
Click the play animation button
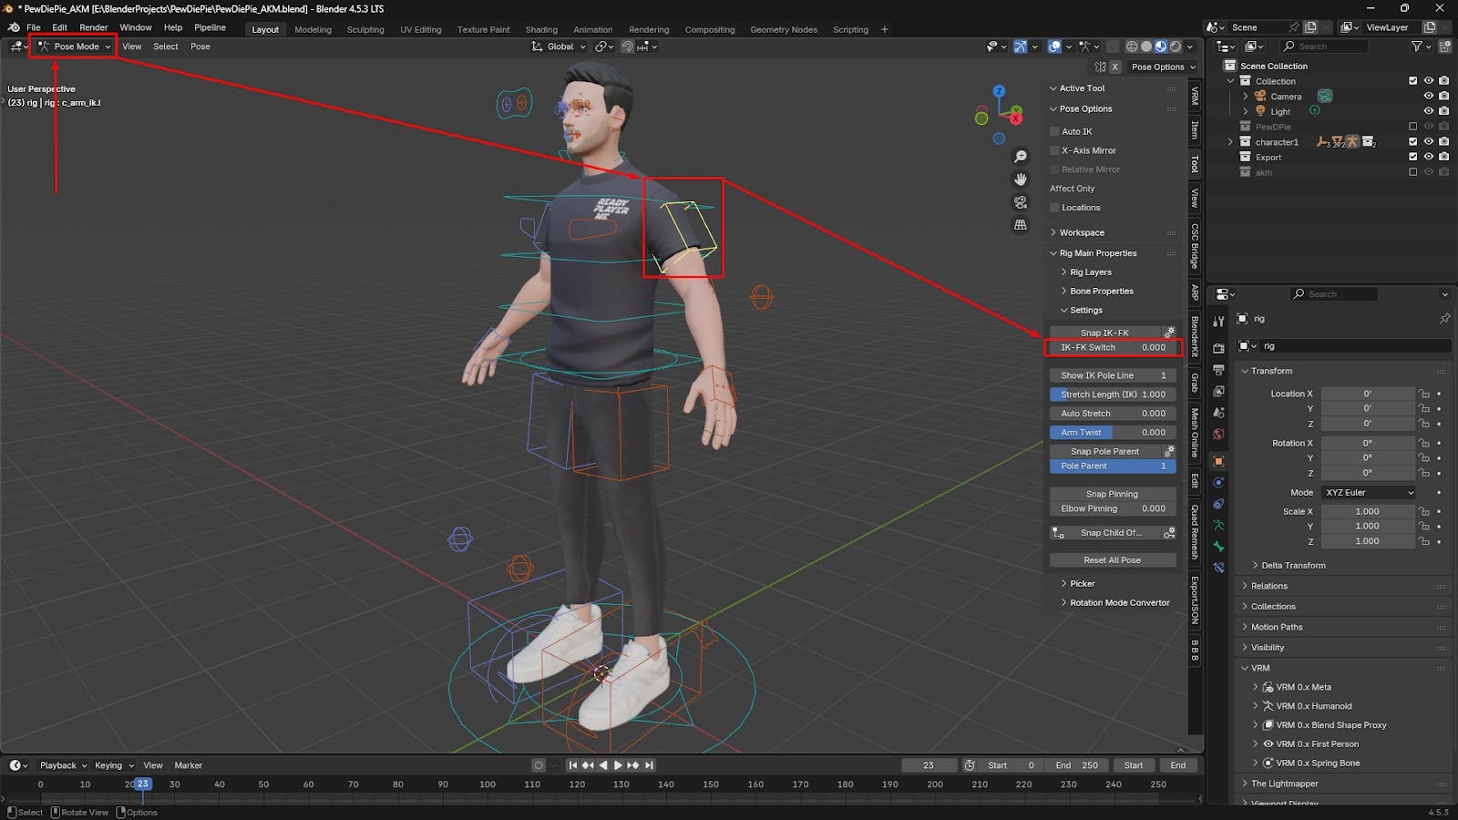[x=618, y=765]
